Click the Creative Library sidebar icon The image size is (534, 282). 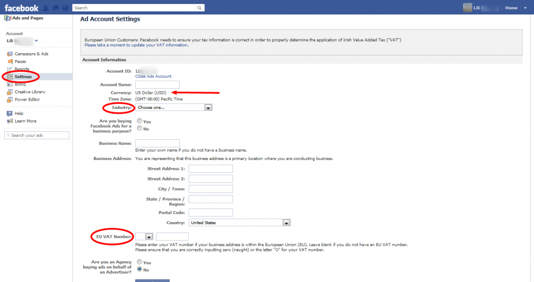click(x=10, y=92)
